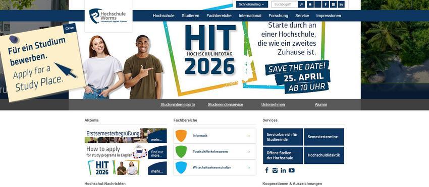Open Facebook icon in top header bar
This screenshot has height=187, width=429.
[x=326, y=5]
